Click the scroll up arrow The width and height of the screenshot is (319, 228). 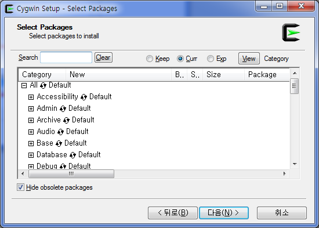[295, 73]
